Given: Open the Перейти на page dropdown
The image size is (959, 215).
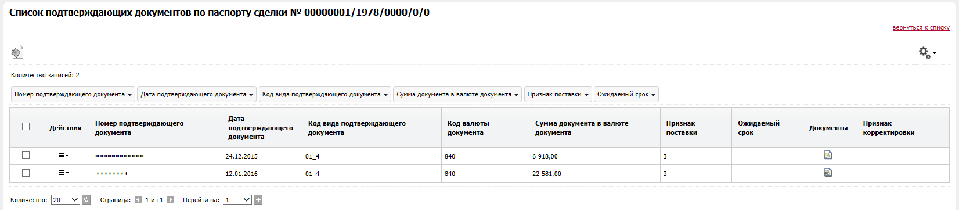Looking at the screenshot, I should (x=237, y=200).
